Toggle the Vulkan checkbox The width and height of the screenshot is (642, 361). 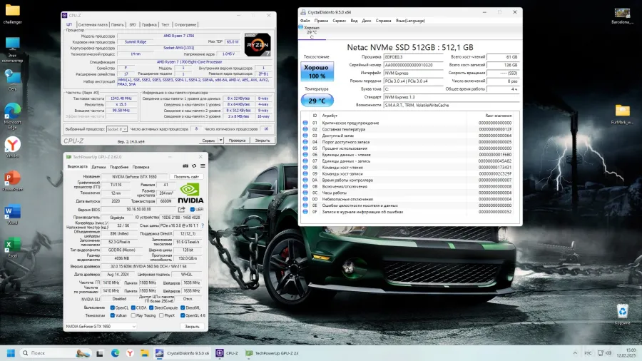point(112,315)
